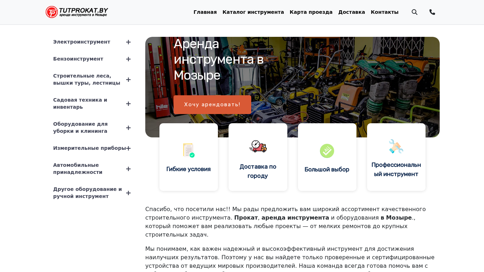Click the Хочу арендовать! button

(x=212, y=104)
